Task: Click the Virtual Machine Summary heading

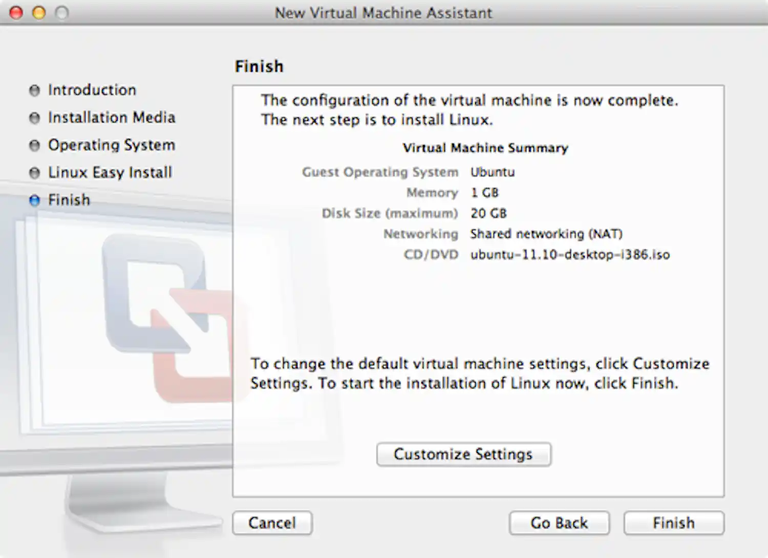Action: pos(485,148)
